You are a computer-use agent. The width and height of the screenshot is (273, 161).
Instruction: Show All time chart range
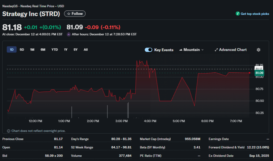[86, 49]
